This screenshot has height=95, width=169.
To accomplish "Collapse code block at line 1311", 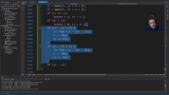I will pyautogui.click(x=40, y=46).
